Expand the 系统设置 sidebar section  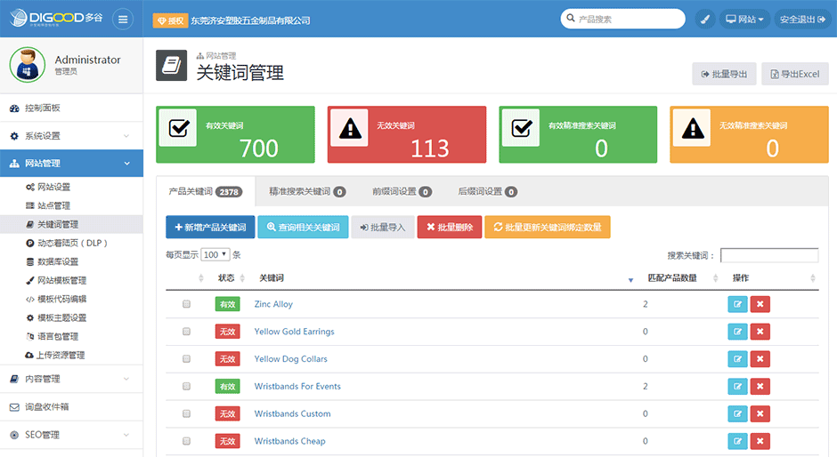click(x=71, y=136)
